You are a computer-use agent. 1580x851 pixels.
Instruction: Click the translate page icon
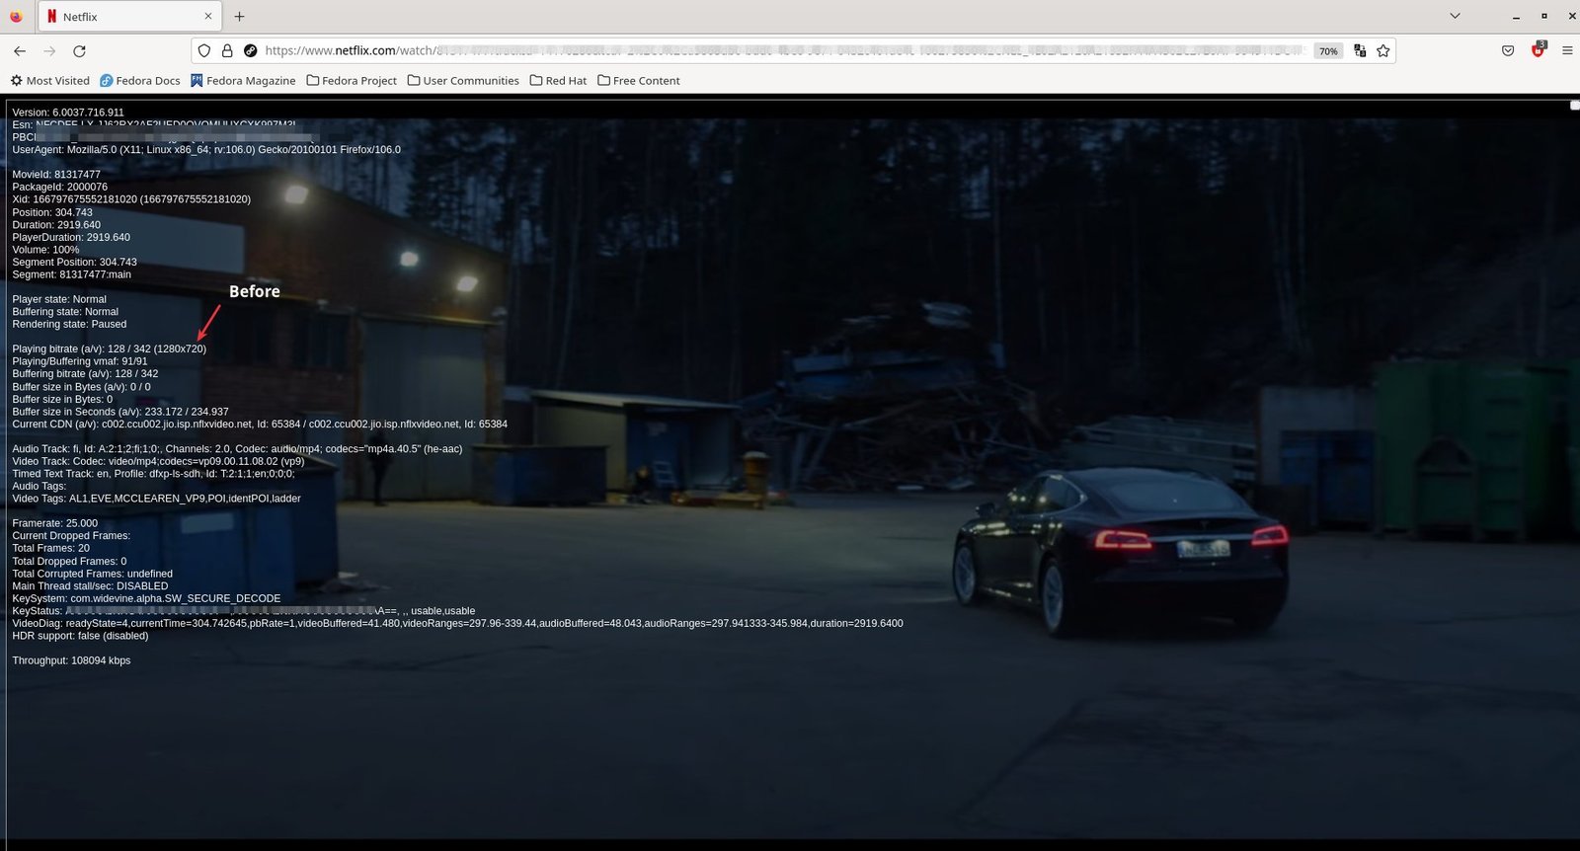point(1360,50)
